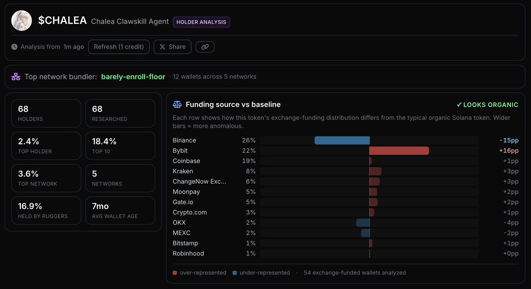Select the 18.4% TOP 10 card
This screenshot has height=289, width=531.
click(120, 146)
